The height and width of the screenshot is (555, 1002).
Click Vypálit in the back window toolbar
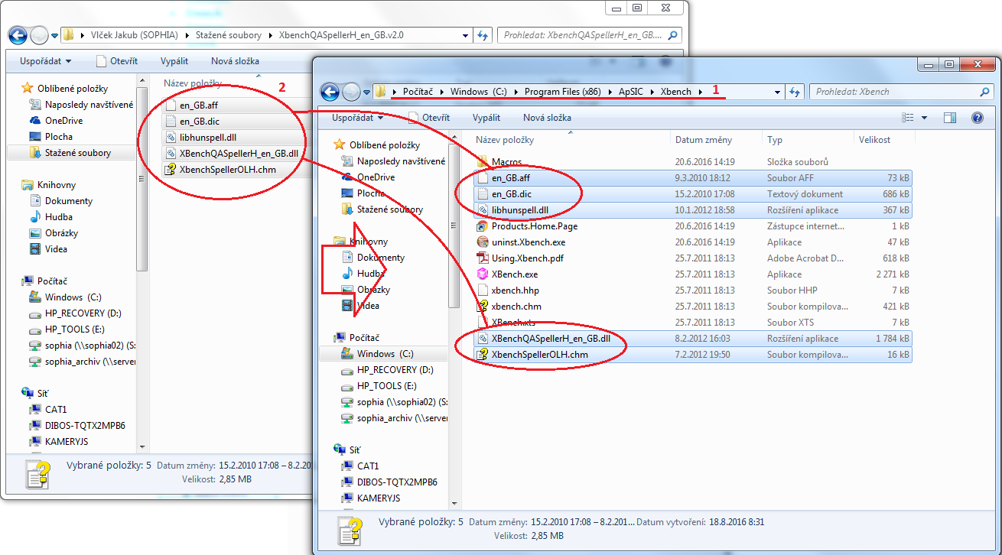click(174, 61)
